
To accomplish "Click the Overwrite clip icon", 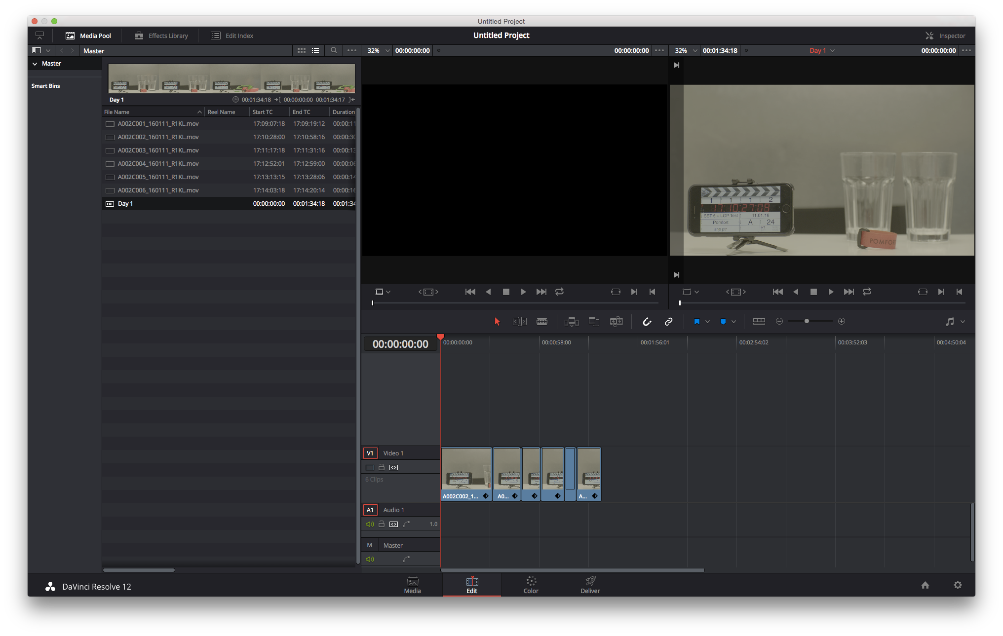I will (594, 322).
